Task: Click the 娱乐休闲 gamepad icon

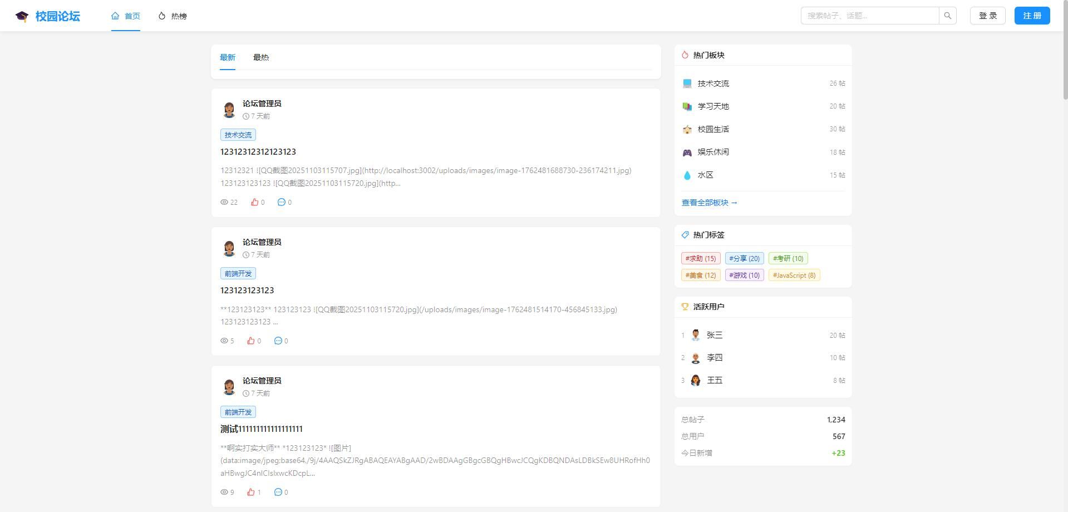Action: pyautogui.click(x=687, y=152)
